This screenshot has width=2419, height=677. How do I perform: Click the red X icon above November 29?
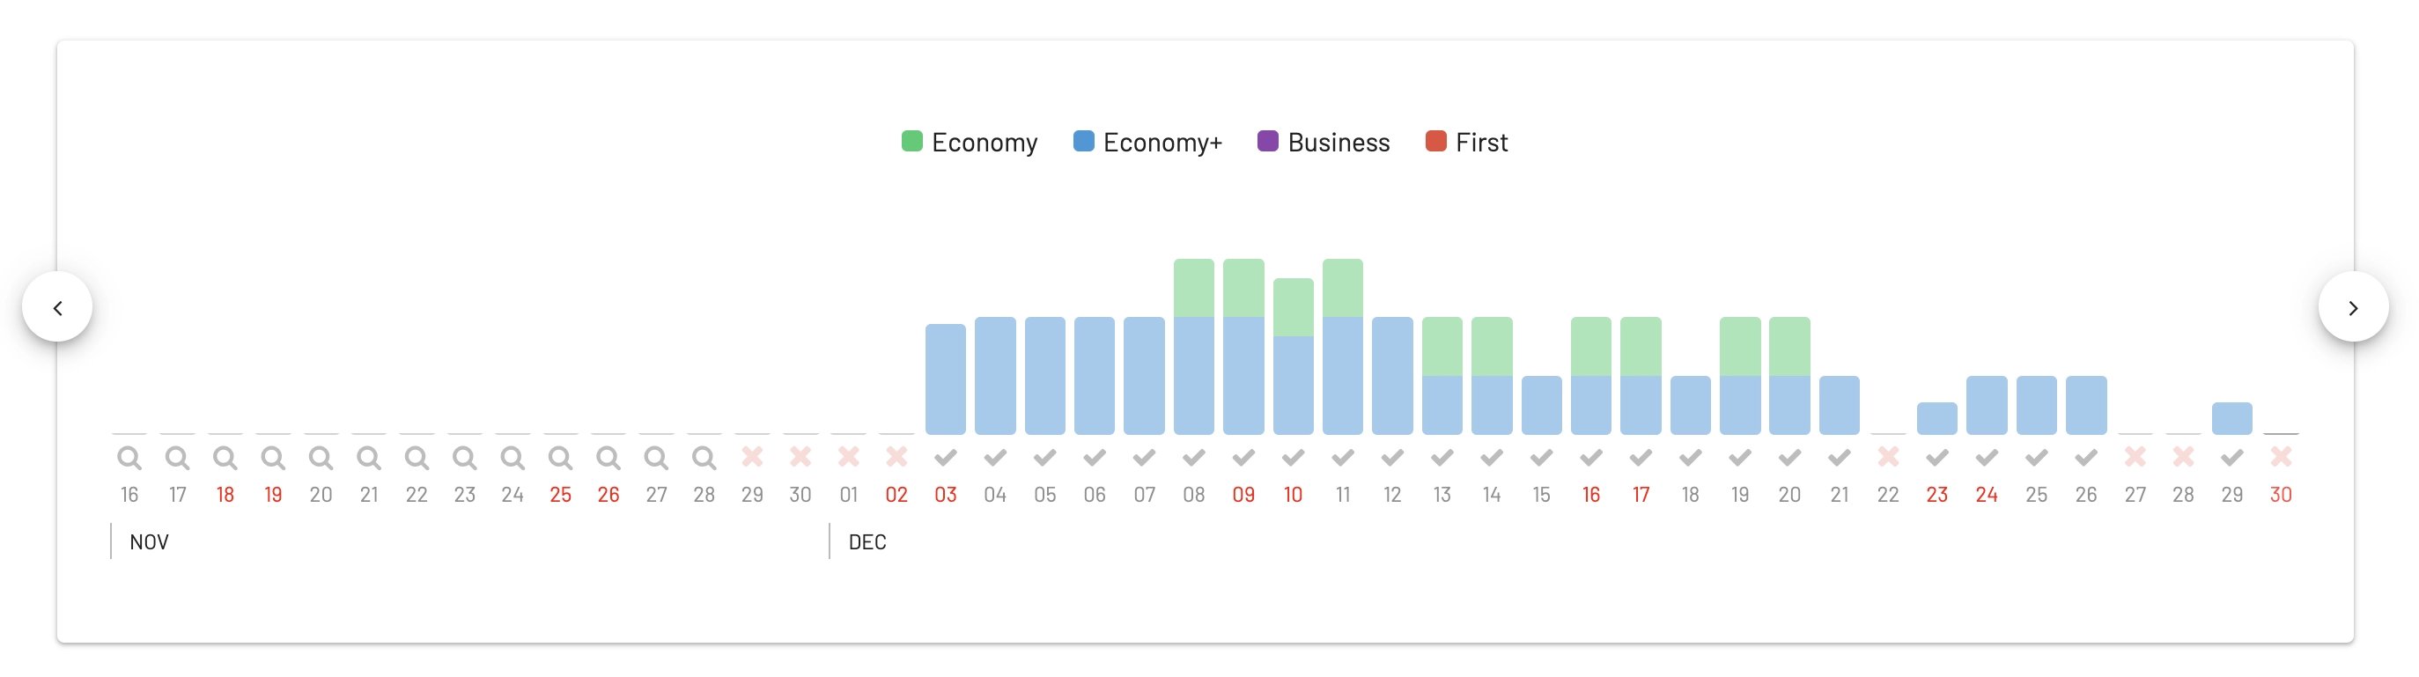(x=752, y=457)
